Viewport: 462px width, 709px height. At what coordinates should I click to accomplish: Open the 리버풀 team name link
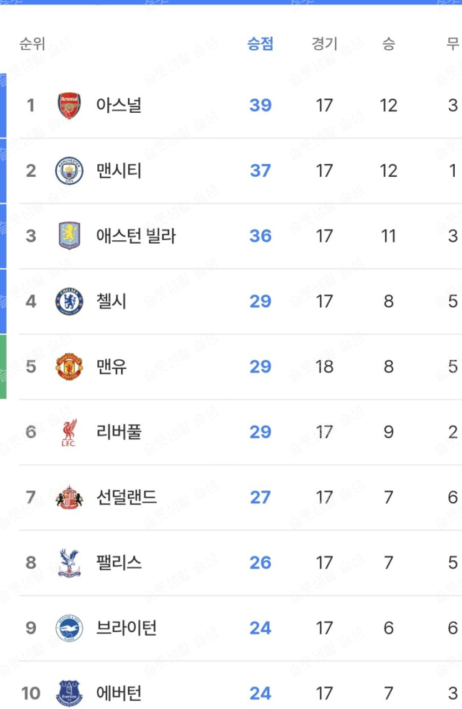pos(118,432)
